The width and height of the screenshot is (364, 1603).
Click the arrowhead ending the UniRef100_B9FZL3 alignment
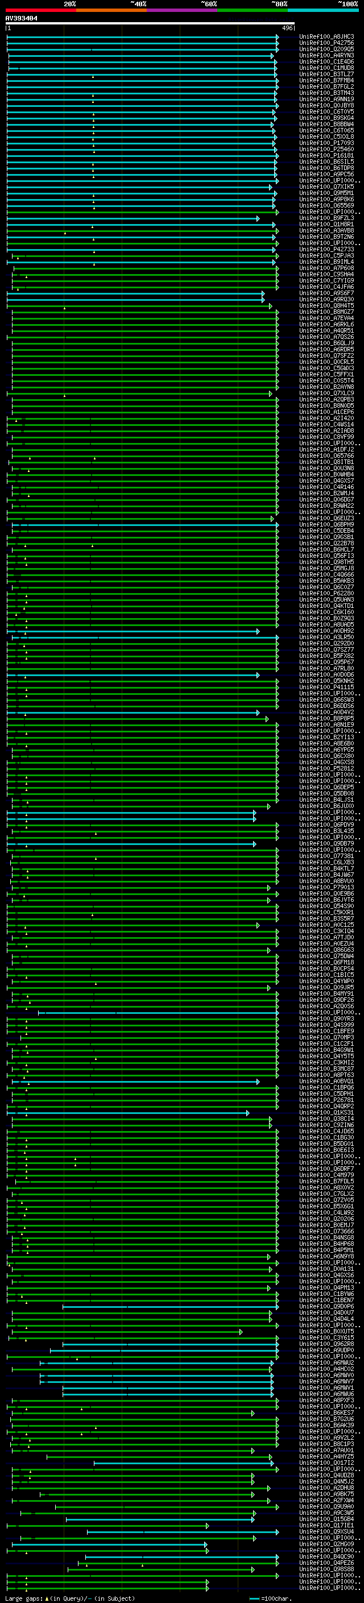258,218
